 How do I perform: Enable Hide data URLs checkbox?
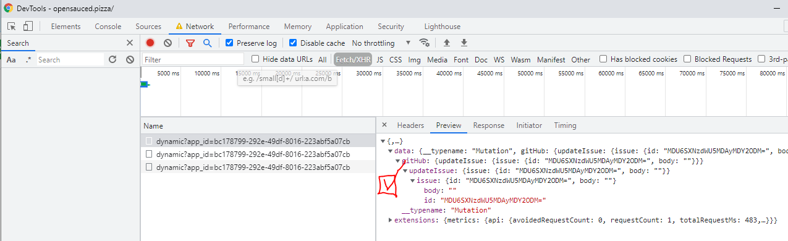click(255, 59)
